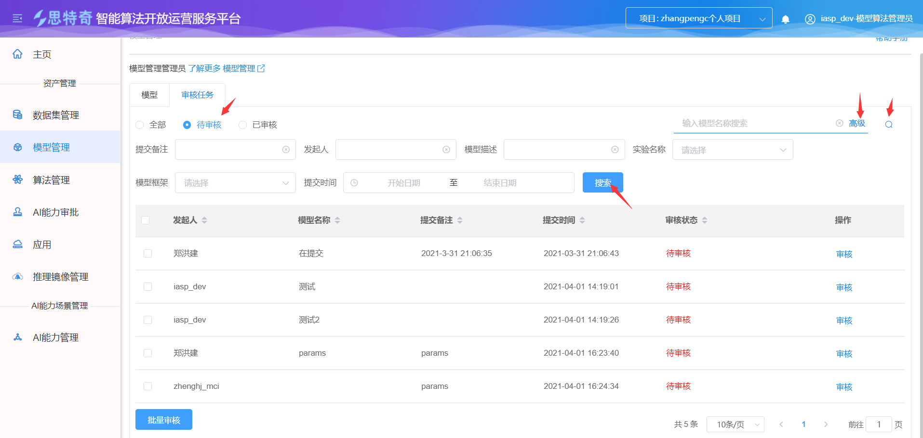Click 审核 for the zhenghj_mci row
The image size is (923, 438).
[844, 386]
